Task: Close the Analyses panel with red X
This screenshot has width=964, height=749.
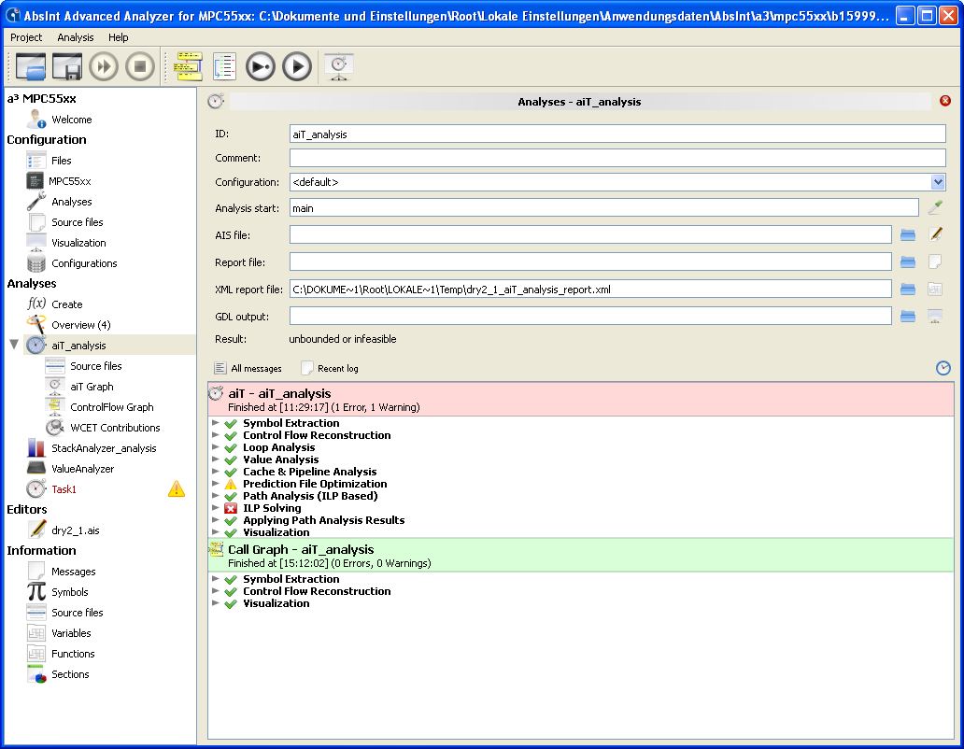Action: point(945,101)
